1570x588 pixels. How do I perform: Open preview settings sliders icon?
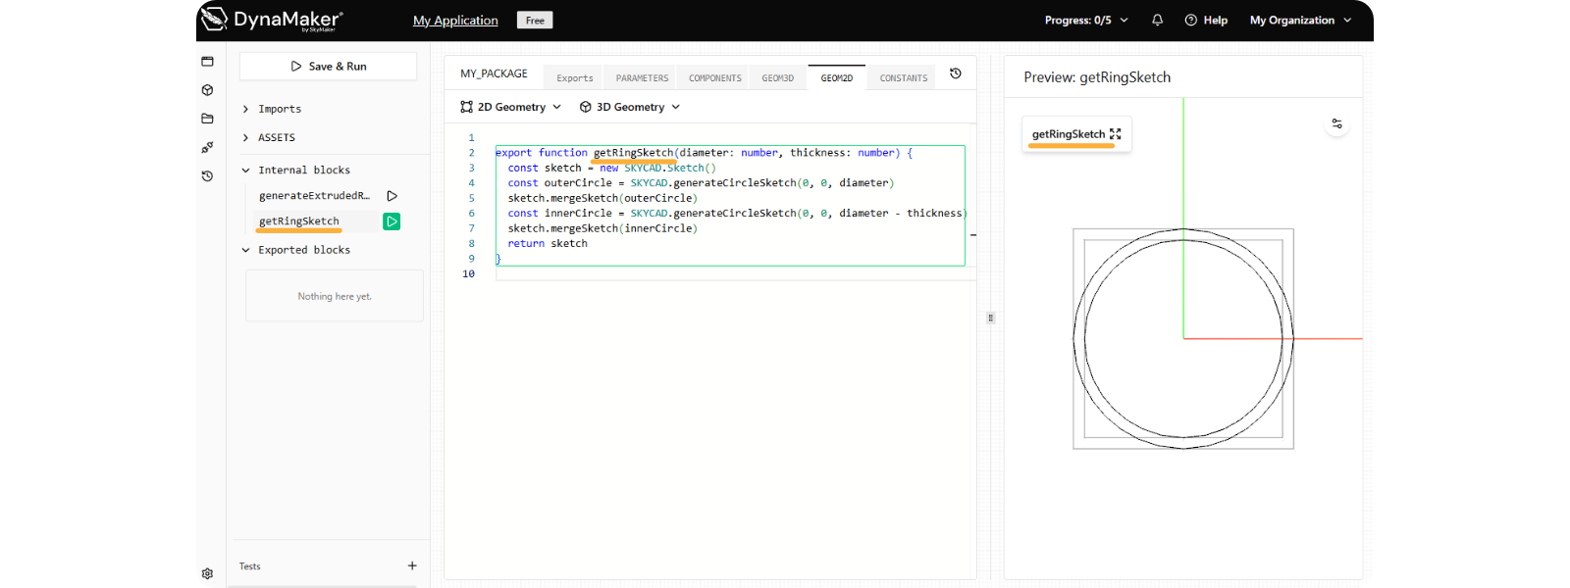pyautogui.click(x=1336, y=123)
